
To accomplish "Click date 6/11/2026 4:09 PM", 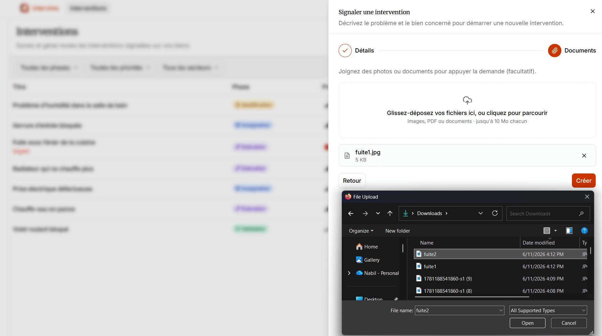I will 543,279.
